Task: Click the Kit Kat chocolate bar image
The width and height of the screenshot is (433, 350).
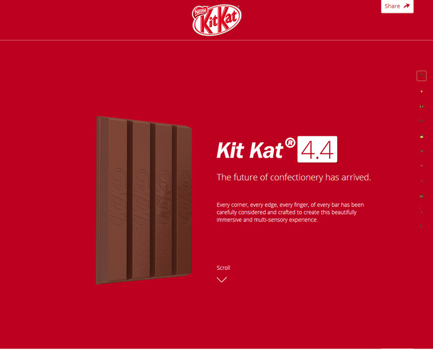Action: (144, 200)
